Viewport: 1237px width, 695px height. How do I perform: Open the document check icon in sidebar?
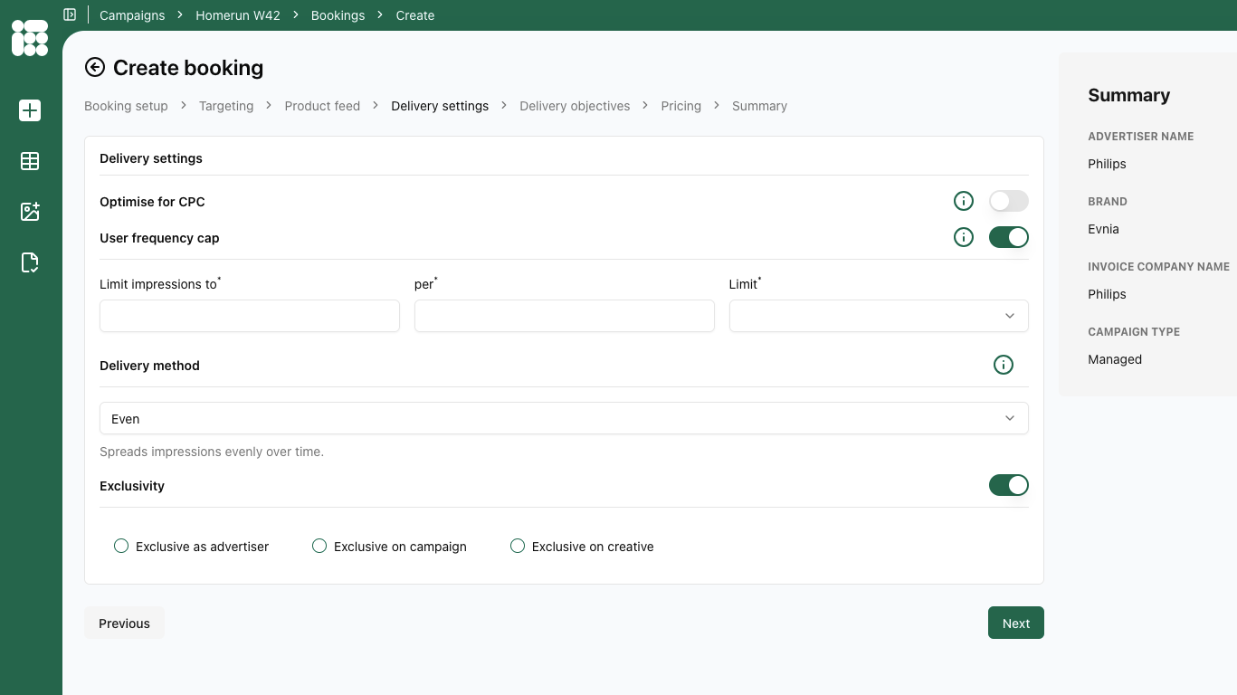tap(30, 262)
